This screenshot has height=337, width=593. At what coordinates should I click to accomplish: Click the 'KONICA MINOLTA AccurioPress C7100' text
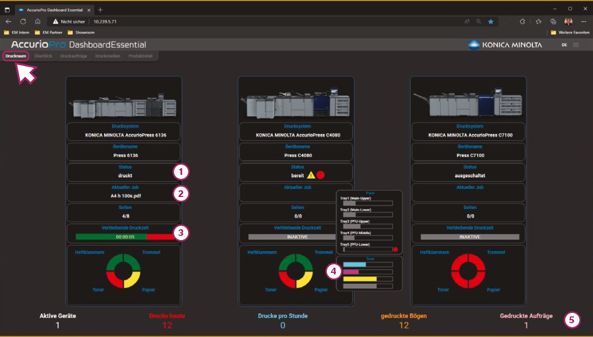[x=470, y=135]
